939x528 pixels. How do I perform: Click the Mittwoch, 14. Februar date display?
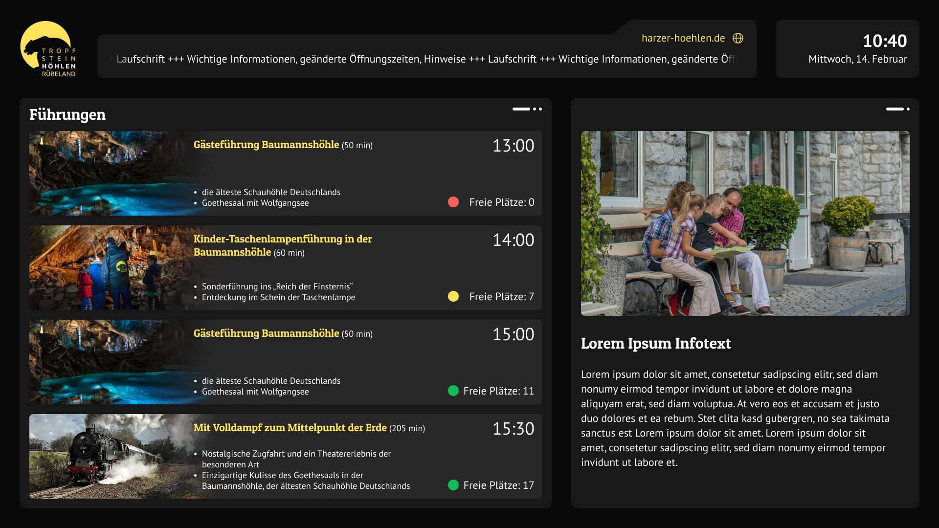pos(857,60)
